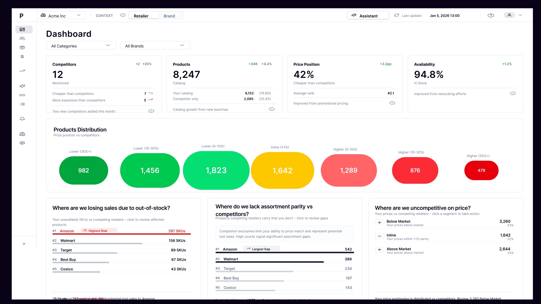Toggle insight eye on Availability card
Viewport: 541px width, 304px height.
513,93
